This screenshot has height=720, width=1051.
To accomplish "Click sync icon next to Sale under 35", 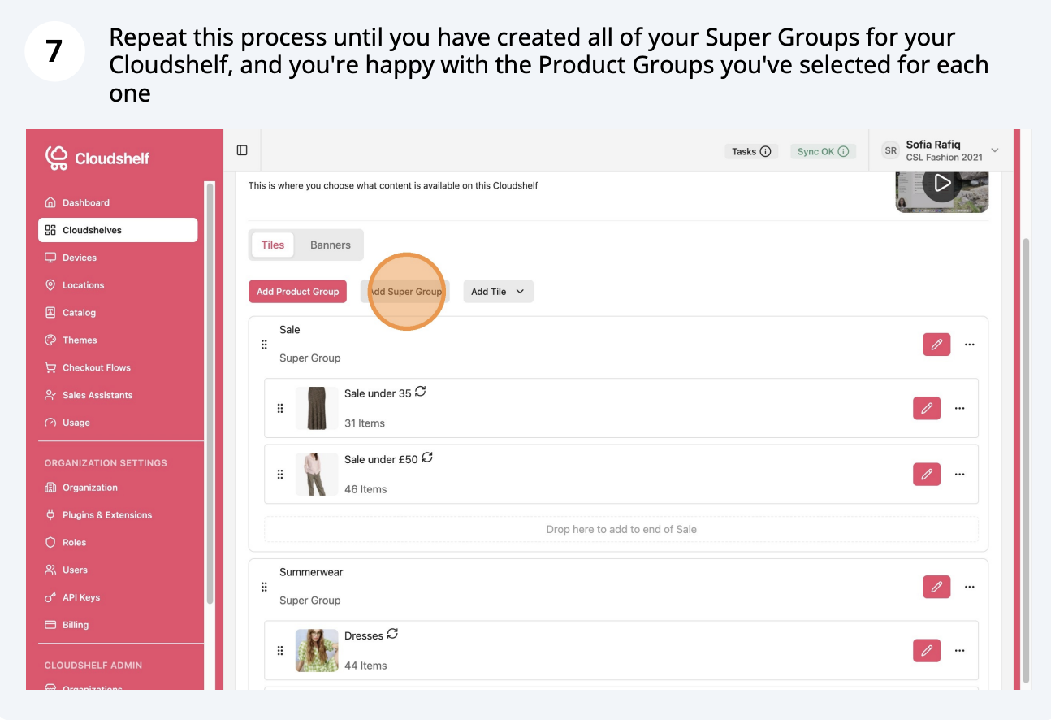I will 420,392.
